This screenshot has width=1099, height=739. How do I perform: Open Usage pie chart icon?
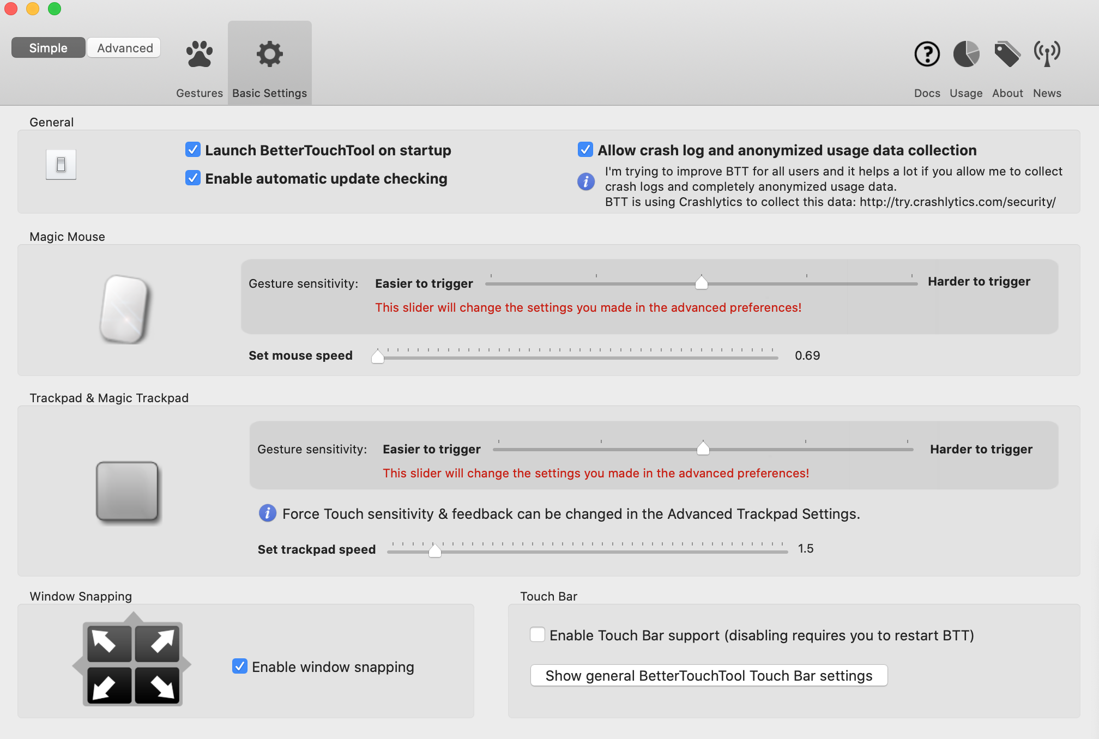pos(966,54)
